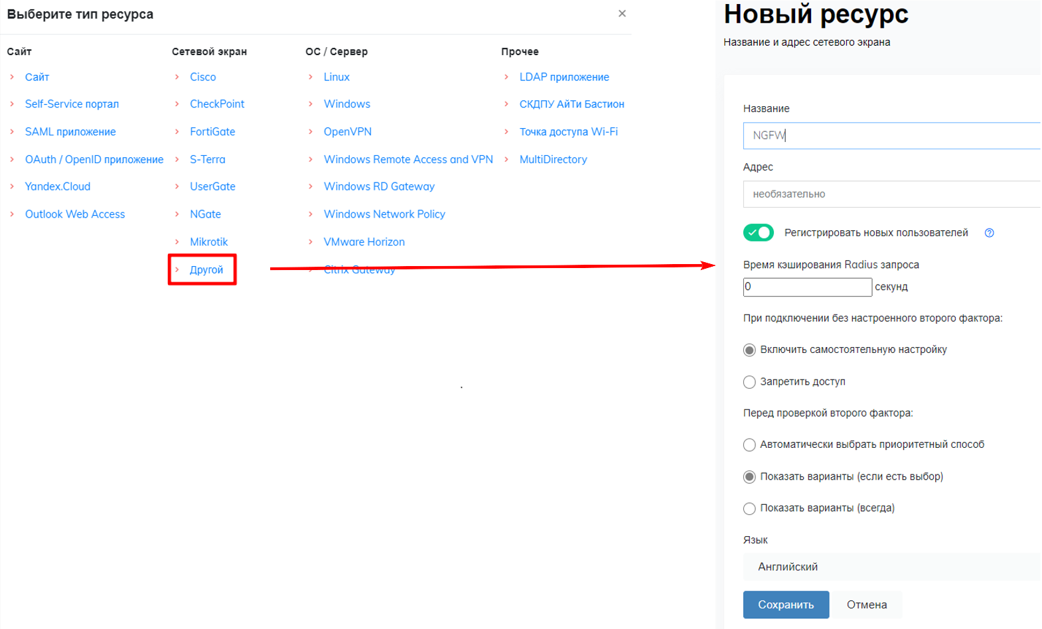1042x629 pixels.
Task: Select Другой firewall resource type
Action: [x=206, y=270]
